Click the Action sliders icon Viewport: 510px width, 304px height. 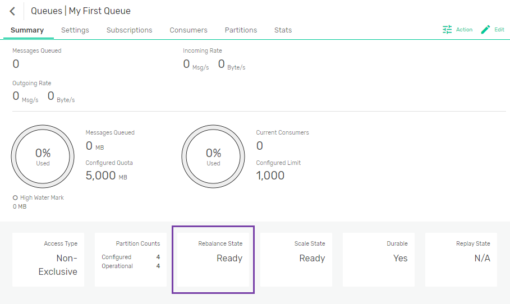447,30
